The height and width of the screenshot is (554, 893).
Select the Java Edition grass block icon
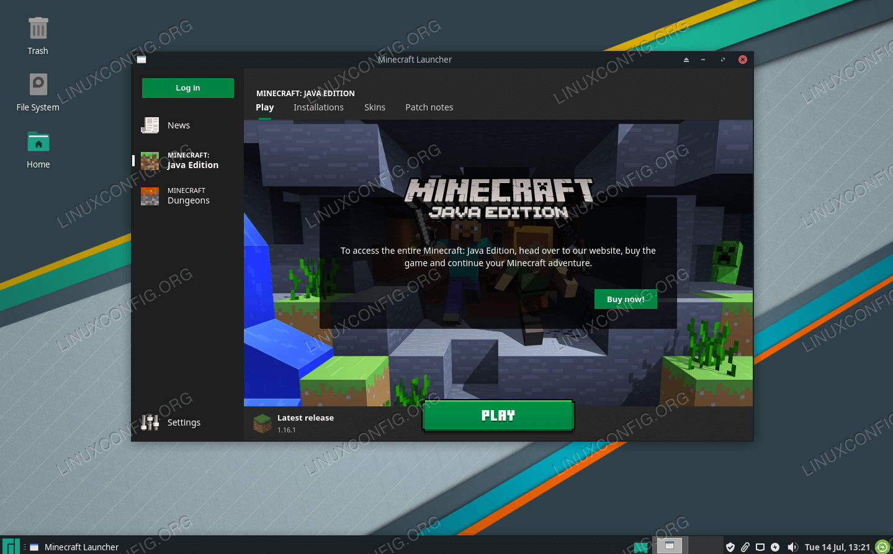[150, 161]
